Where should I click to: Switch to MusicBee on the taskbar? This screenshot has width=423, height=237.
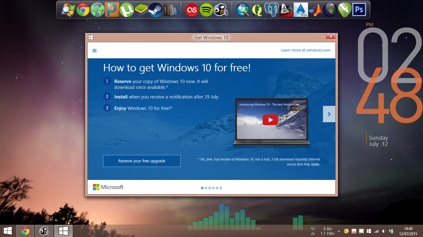[x=44, y=231]
